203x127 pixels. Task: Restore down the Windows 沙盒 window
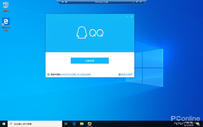pos(137,2)
